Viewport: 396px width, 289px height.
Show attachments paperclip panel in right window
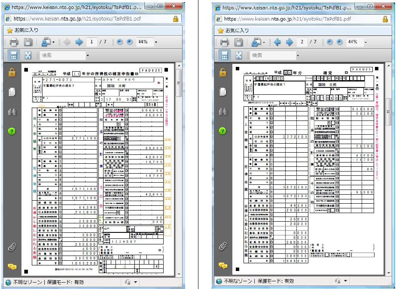(x=223, y=246)
